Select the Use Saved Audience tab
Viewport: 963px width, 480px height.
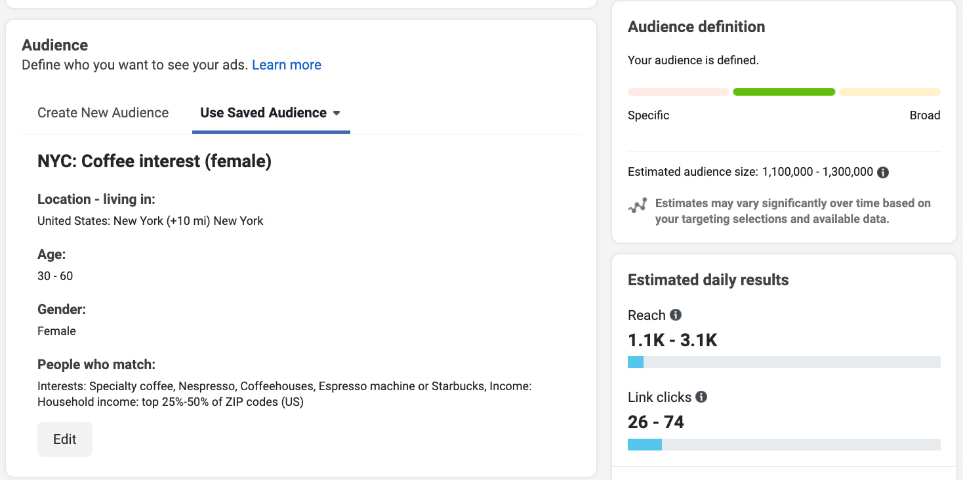[x=263, y=113]
